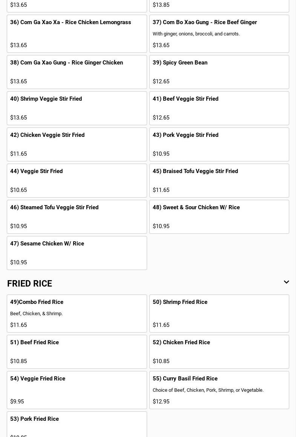
Task: Pick Sesame Chicken W/ Rice
Action: (x=77, y=253)
